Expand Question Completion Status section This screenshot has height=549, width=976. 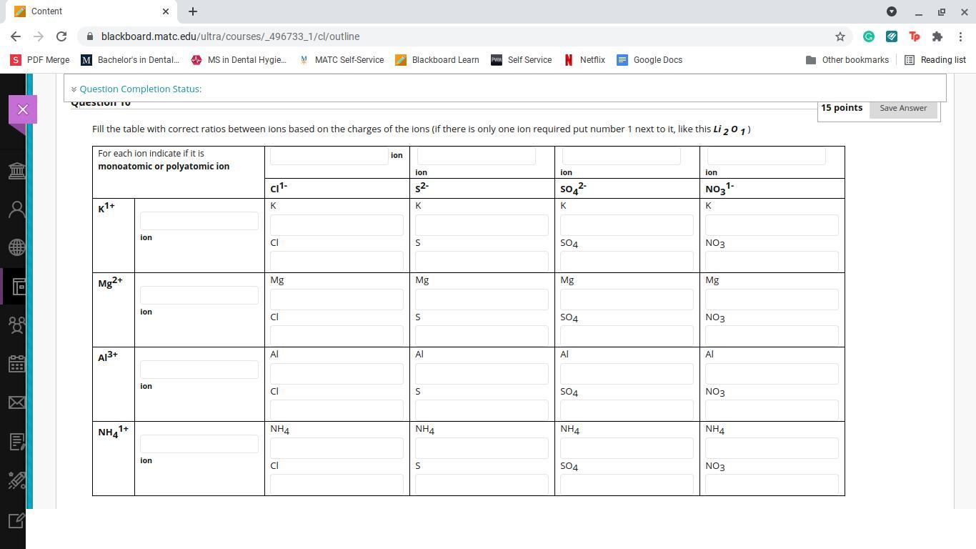click(136, 89)
